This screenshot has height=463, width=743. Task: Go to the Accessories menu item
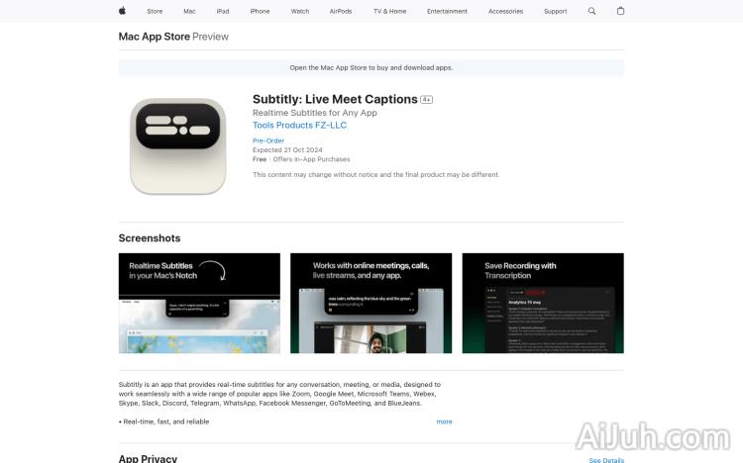pyautogui.click(x=505, y=11)
